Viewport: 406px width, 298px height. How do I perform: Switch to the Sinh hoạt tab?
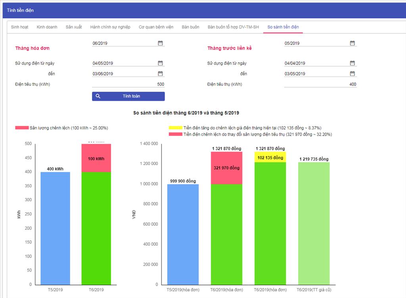coord(19,27)
